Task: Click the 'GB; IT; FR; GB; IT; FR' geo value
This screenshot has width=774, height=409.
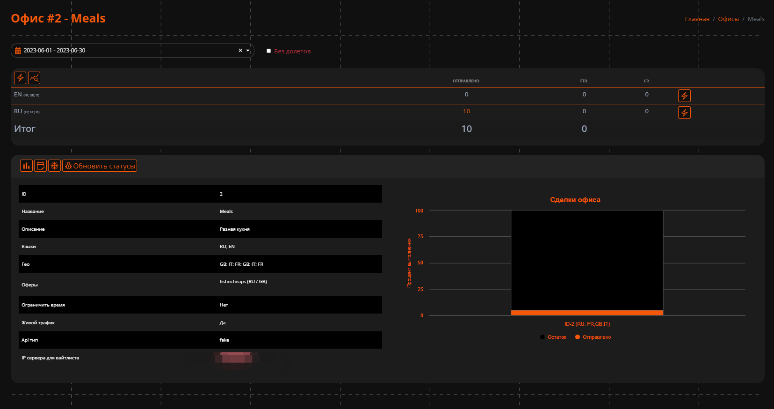Action: click(241, 264)
